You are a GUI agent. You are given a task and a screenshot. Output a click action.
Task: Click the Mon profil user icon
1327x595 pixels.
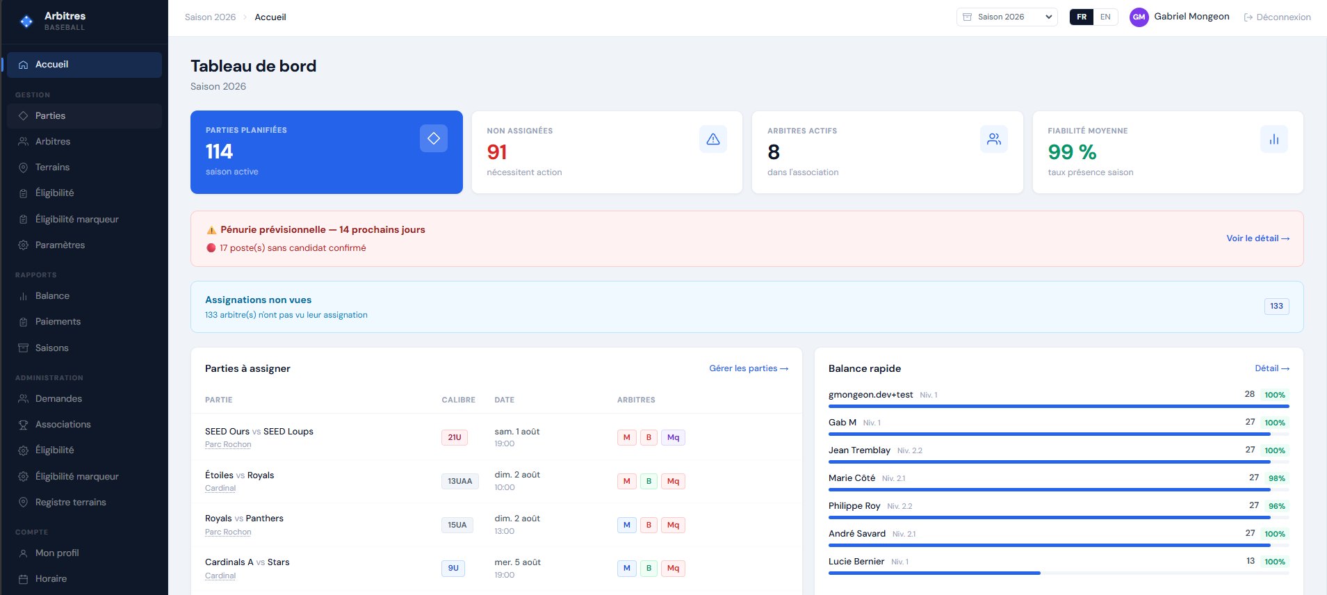23,553
